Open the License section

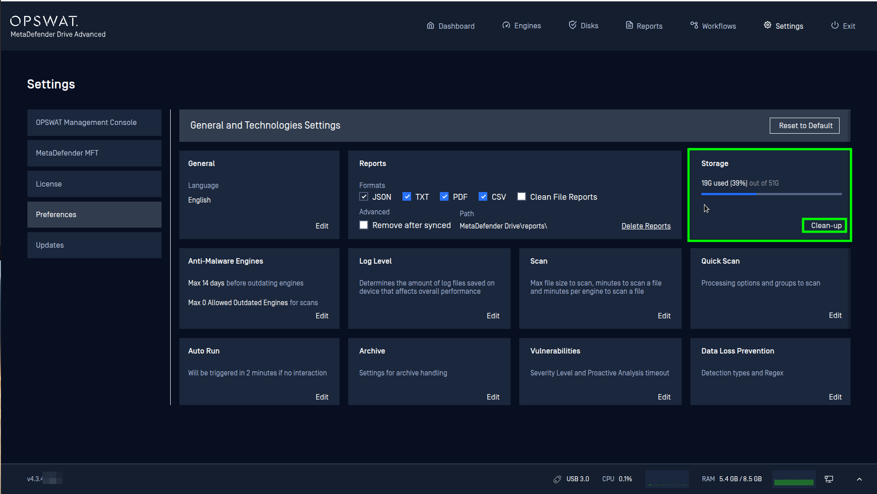pos(94,184)
